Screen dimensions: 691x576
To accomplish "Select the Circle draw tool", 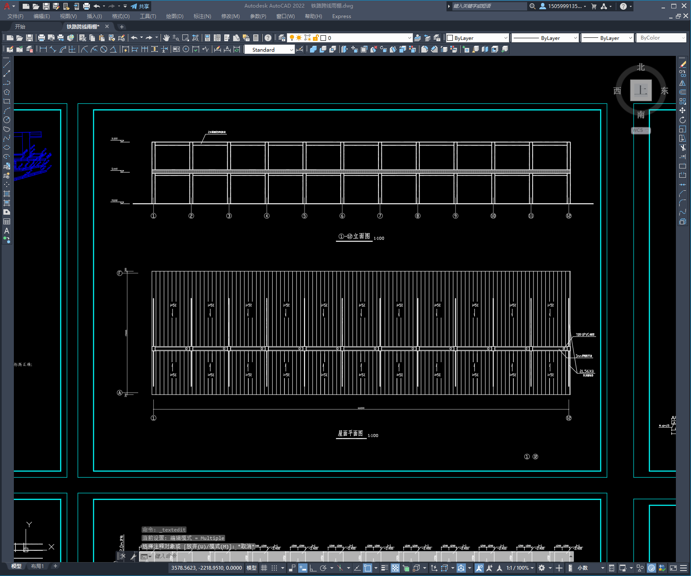I will click(7, 120).
